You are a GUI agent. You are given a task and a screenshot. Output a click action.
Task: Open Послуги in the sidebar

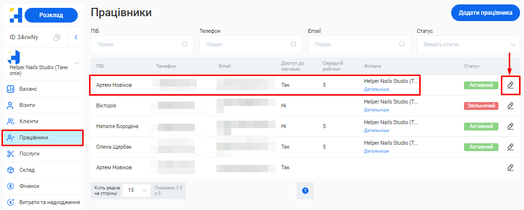click(x=30, y=154)
